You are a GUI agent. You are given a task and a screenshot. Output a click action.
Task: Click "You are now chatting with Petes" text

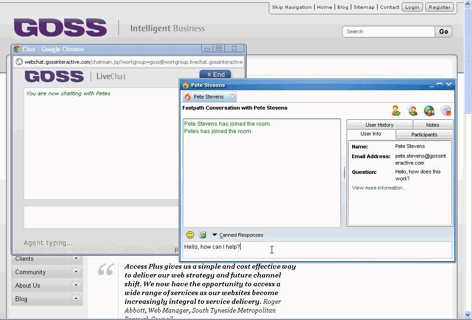(68, 93)
